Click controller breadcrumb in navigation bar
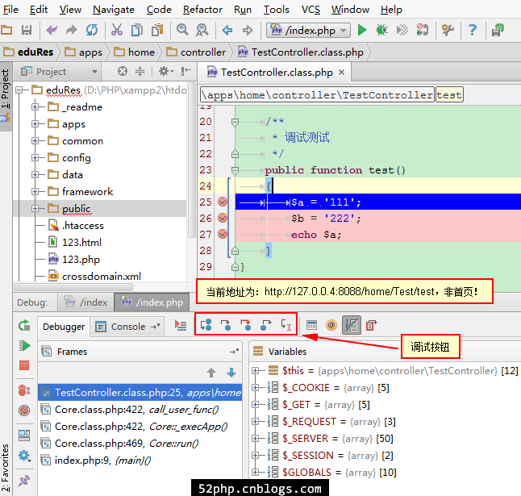521x496 pixels. pos(196,52)
